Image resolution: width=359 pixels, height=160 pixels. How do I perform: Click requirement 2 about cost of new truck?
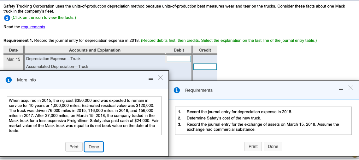224,118
